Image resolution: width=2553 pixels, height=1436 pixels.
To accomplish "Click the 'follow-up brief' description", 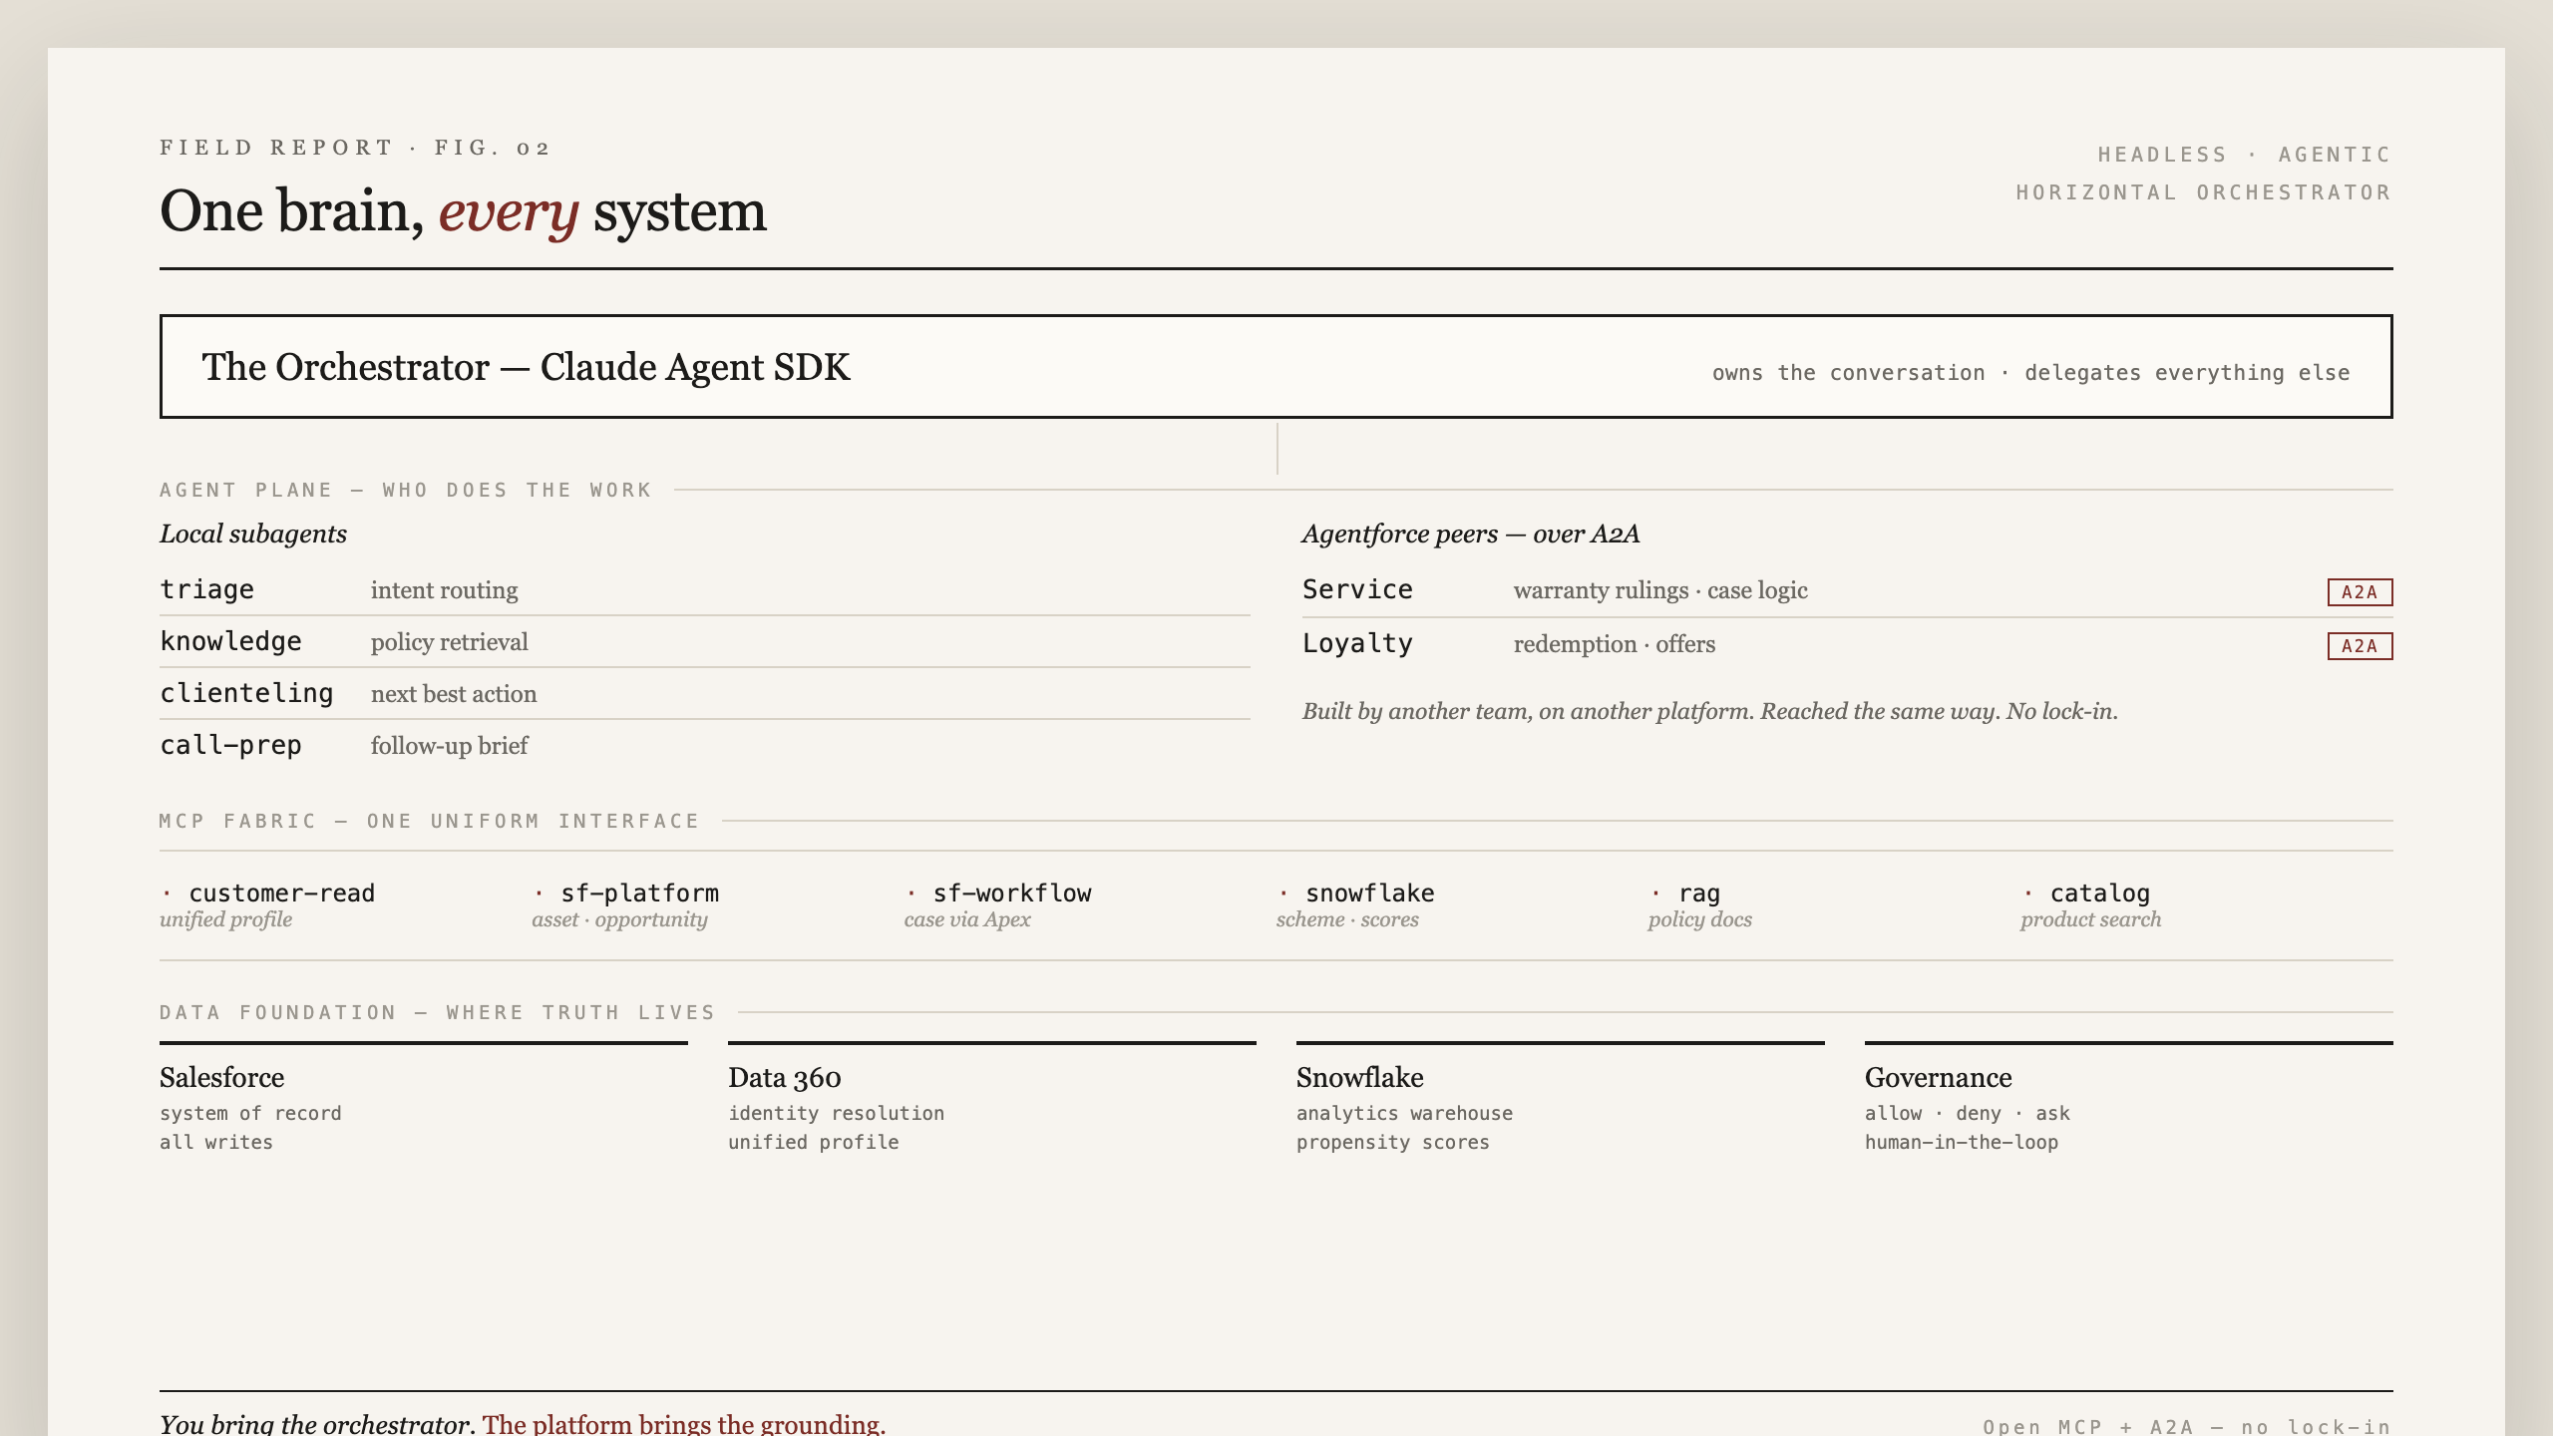I will (x=450, y=746).
